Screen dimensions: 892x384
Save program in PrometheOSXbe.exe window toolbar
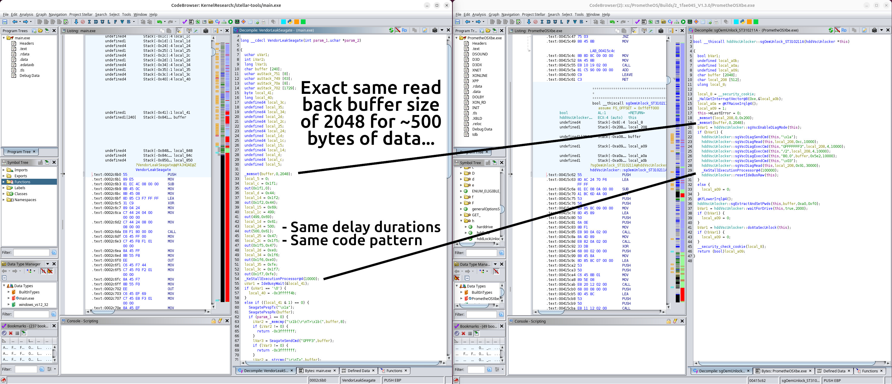pyautogui.click(x=457, y=22)
